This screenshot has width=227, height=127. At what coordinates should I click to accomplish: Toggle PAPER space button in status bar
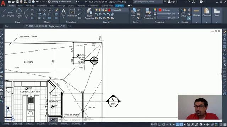click(154, 125)
